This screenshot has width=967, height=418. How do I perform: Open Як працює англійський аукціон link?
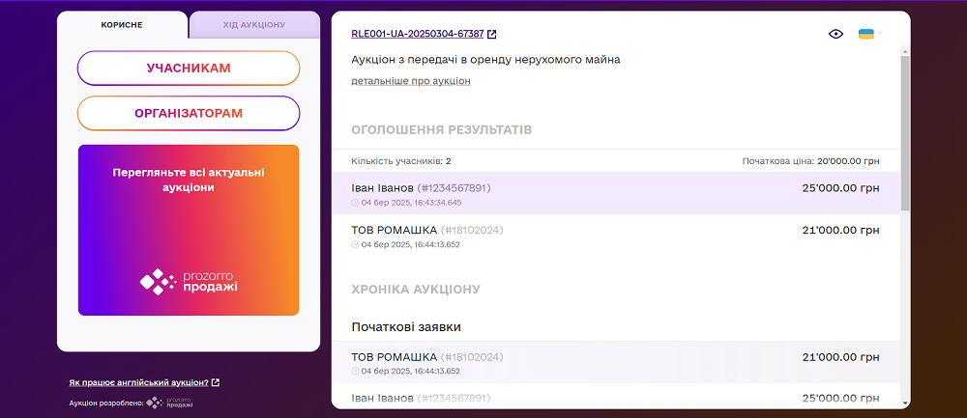click(138, 382)
